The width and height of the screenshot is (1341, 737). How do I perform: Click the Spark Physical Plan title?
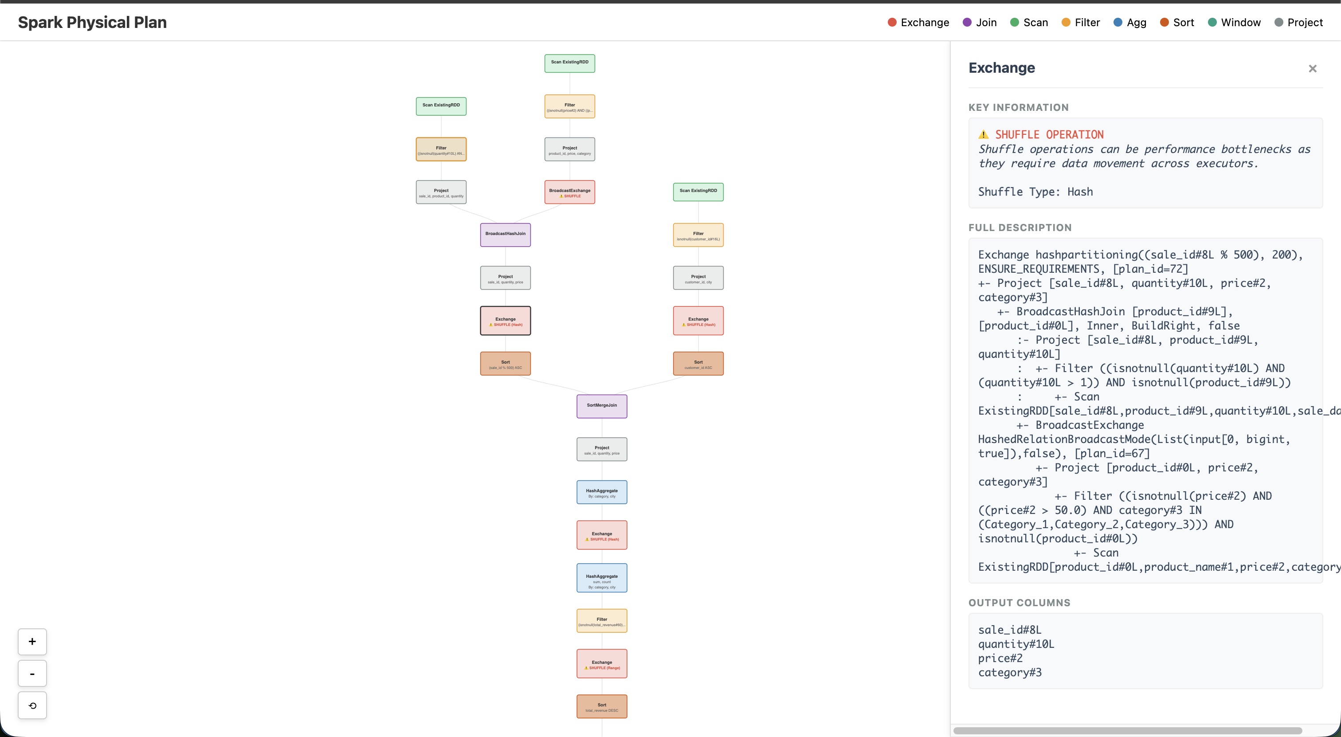tap(92, 22)
